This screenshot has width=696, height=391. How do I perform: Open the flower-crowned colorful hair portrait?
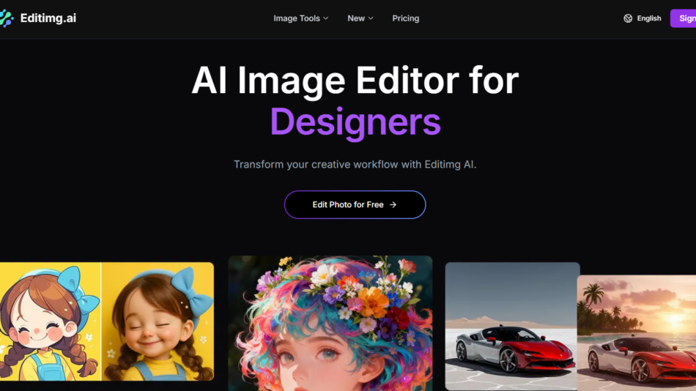tap(330, 322)
